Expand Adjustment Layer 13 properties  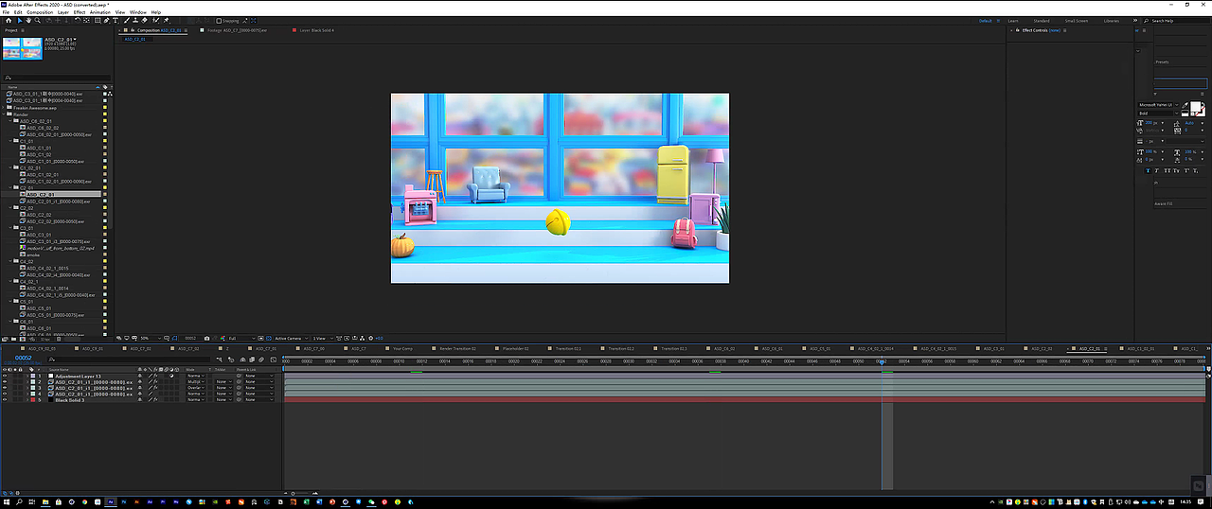pos(27,376)
